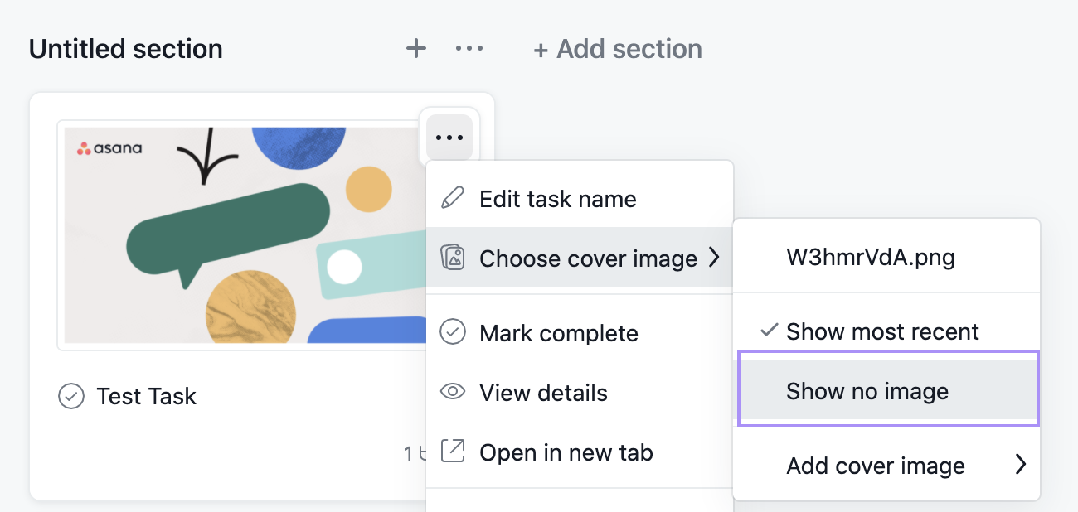Click the Asana logo on the cover image
Viewport: 1078px width, 512px height.
109,149
